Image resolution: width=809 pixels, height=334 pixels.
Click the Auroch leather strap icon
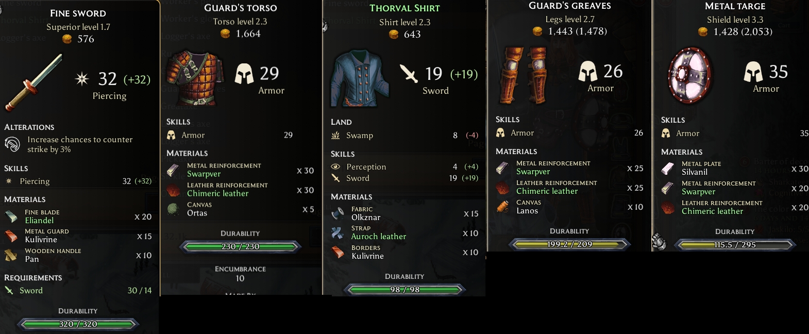point(338,232)
